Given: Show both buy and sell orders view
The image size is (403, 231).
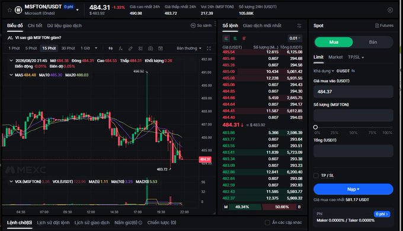Looking at the screenshot, I should pyautogui.click(x=226, y=38).
